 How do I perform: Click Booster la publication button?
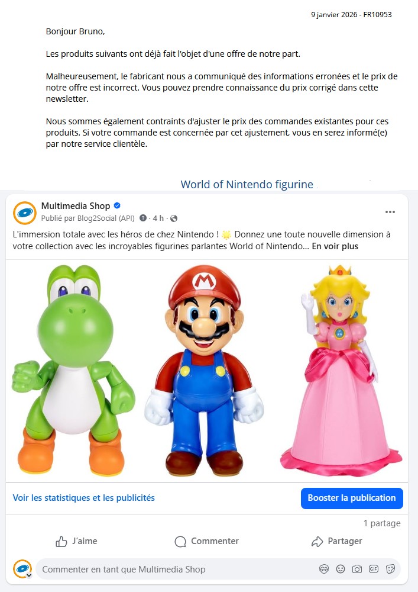click(352, 498)
